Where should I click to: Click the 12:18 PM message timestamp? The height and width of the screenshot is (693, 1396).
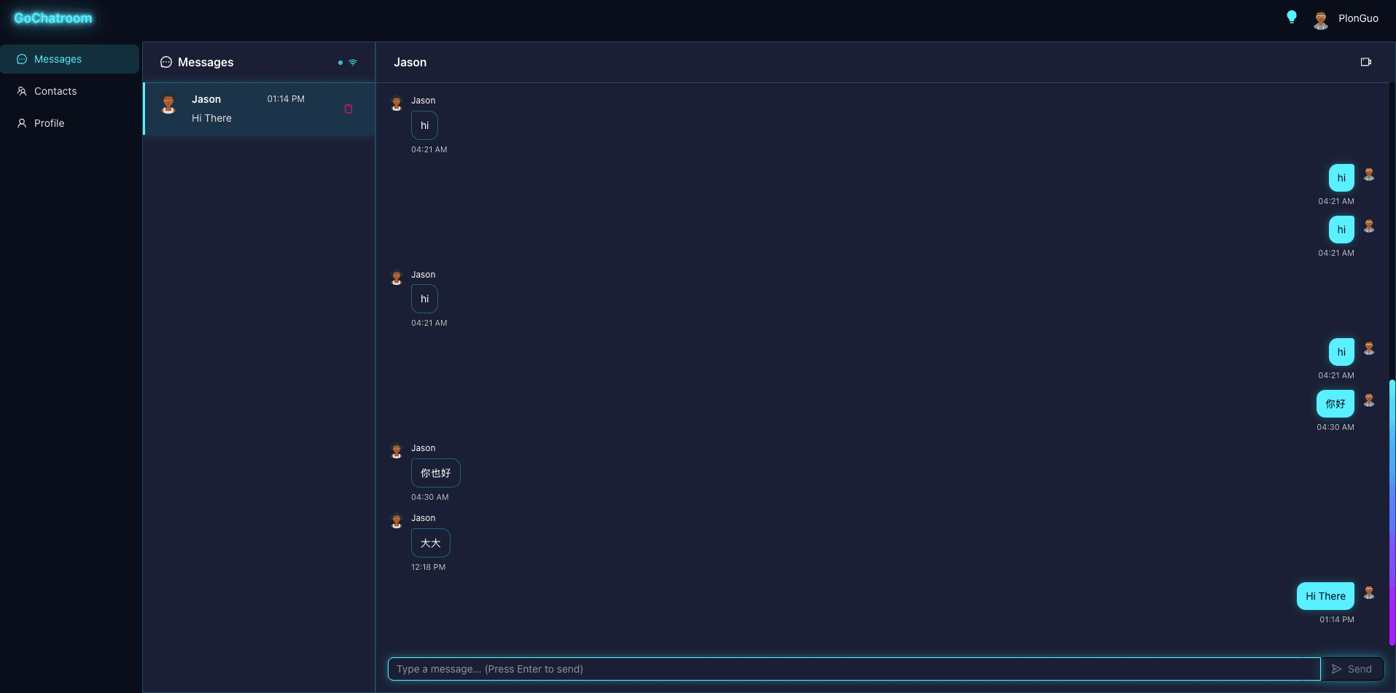point(428,567)
